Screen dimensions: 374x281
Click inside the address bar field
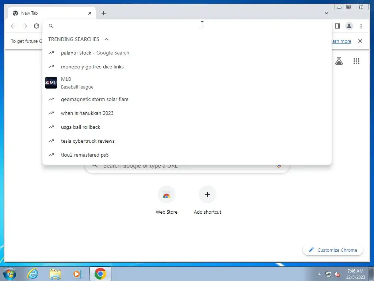(187, 26)
